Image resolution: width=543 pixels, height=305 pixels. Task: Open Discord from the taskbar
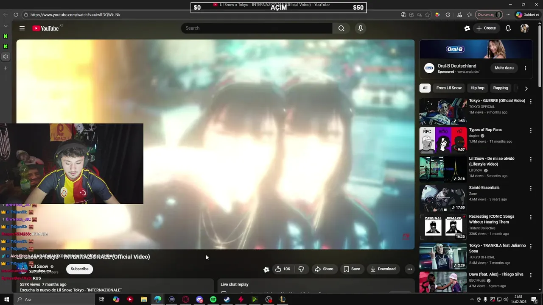tap(199, 299)
